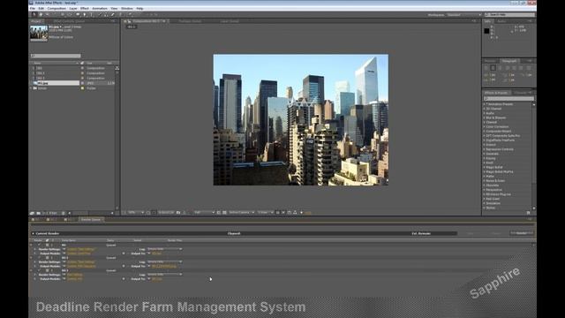Select the Hand tool

(x=41, y=14)
